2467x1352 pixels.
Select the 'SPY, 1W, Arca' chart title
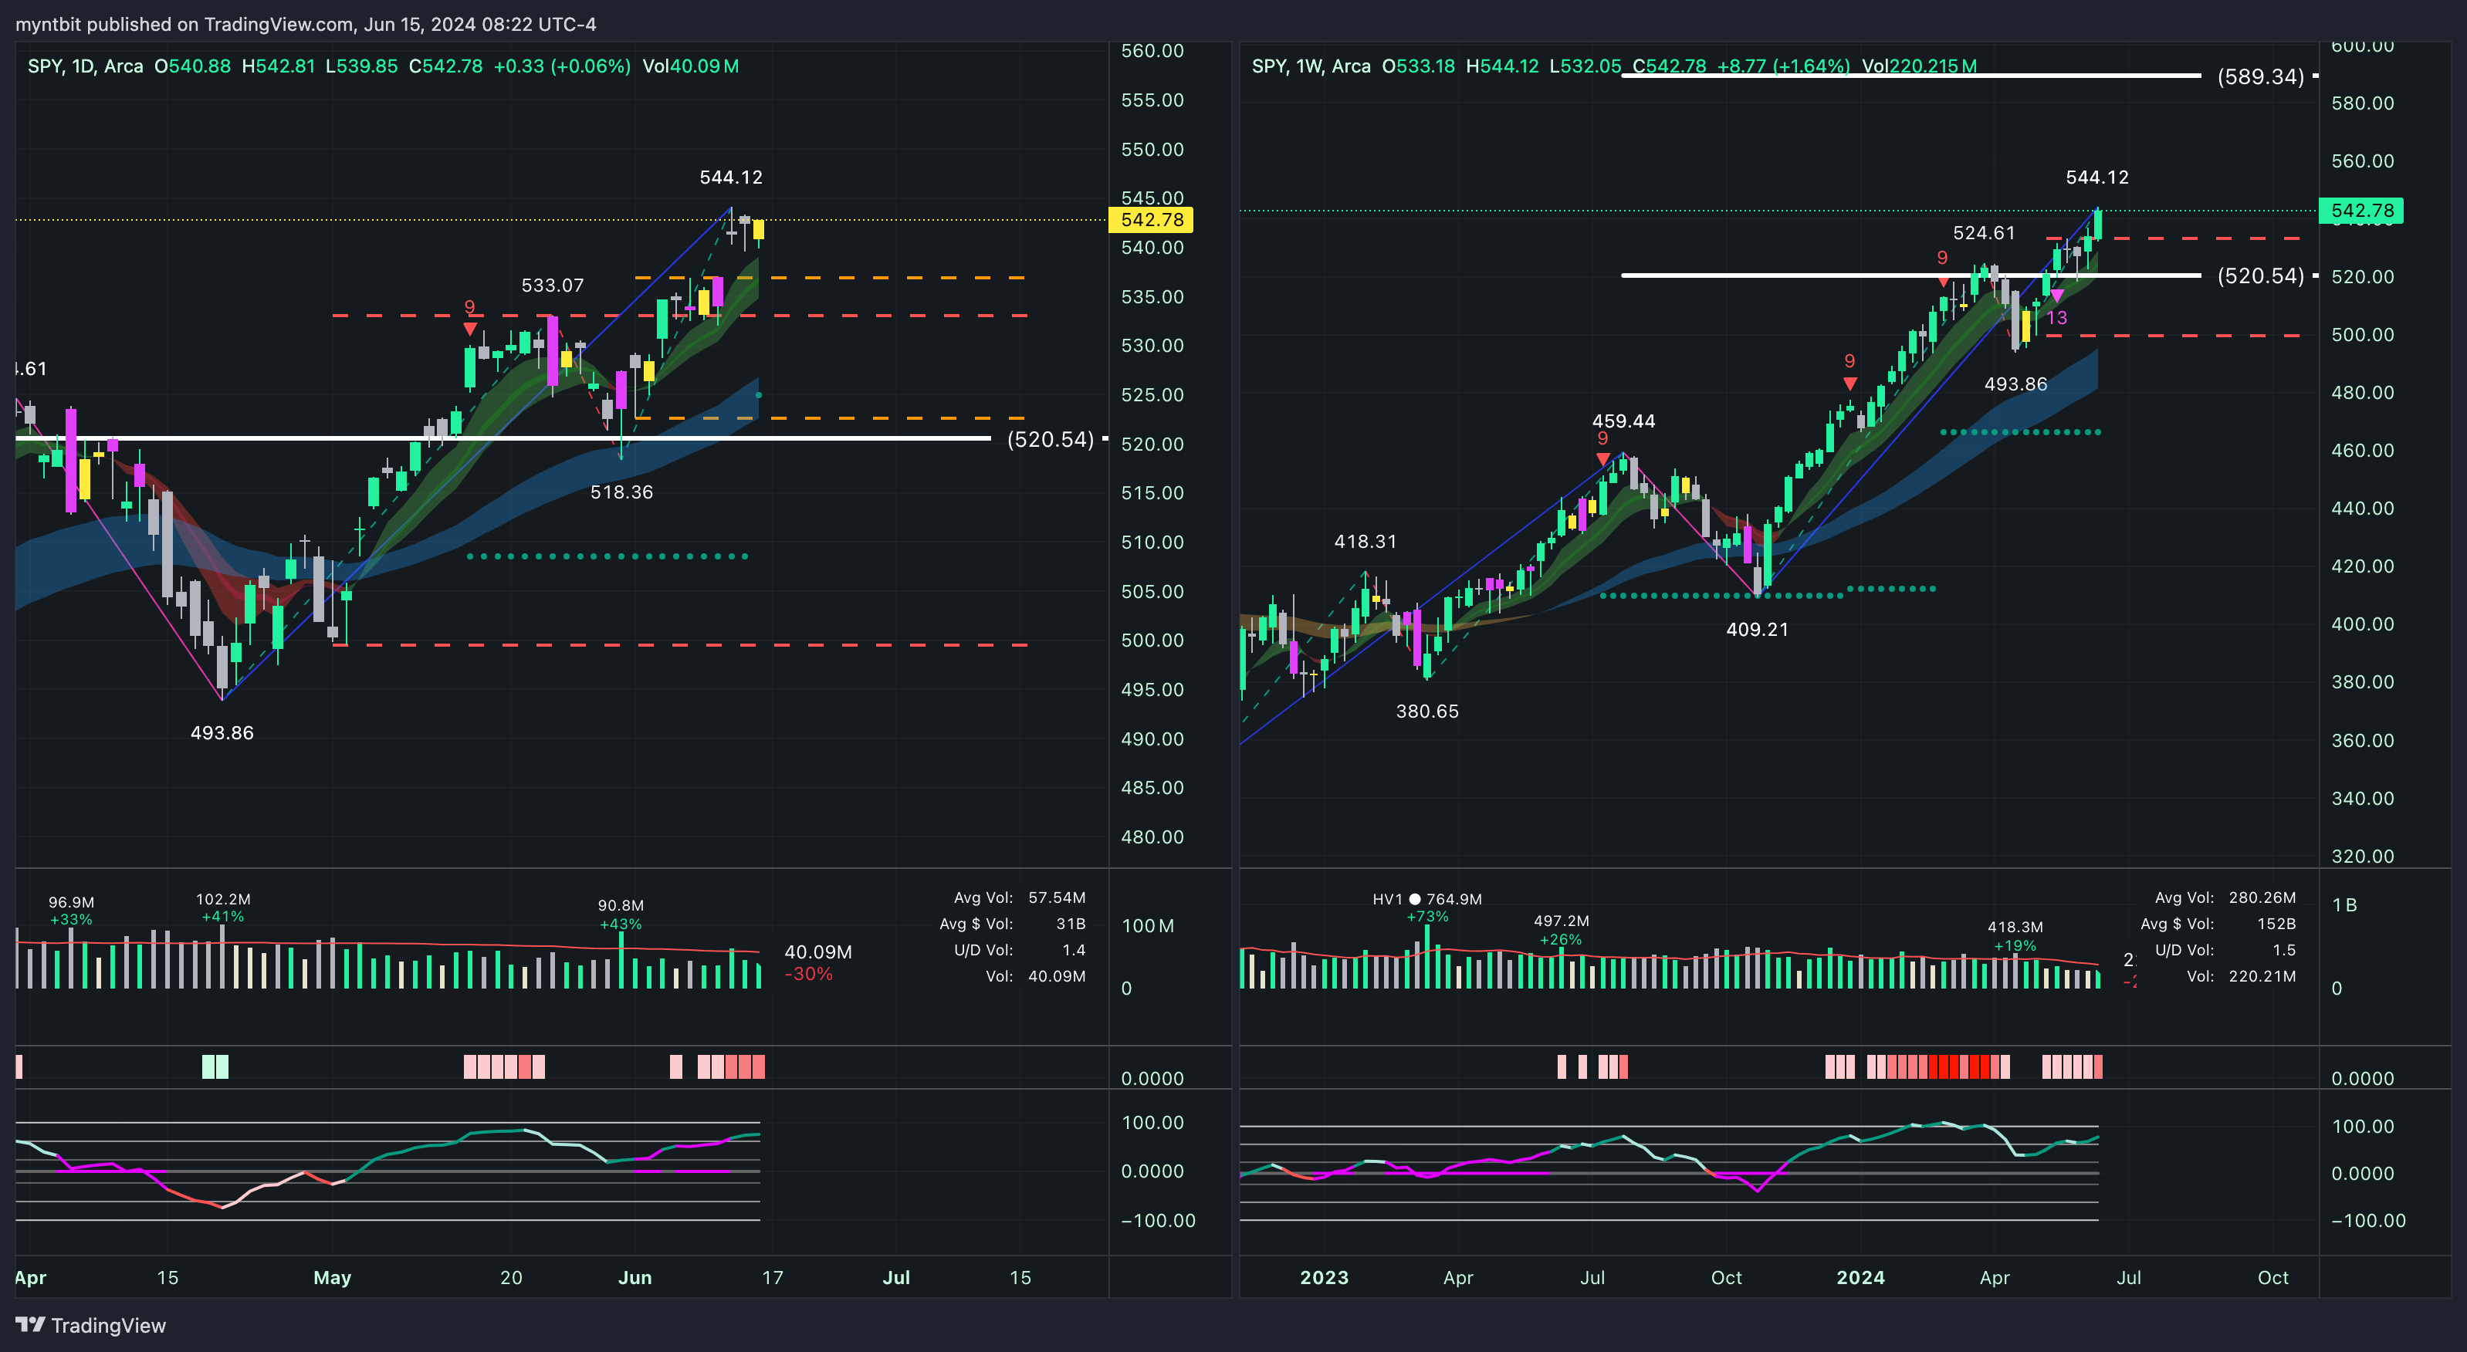(x=1311, y=66)
